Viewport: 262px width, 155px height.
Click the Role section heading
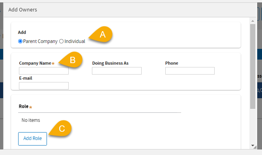pyautogui.click(x=24, y=106)
